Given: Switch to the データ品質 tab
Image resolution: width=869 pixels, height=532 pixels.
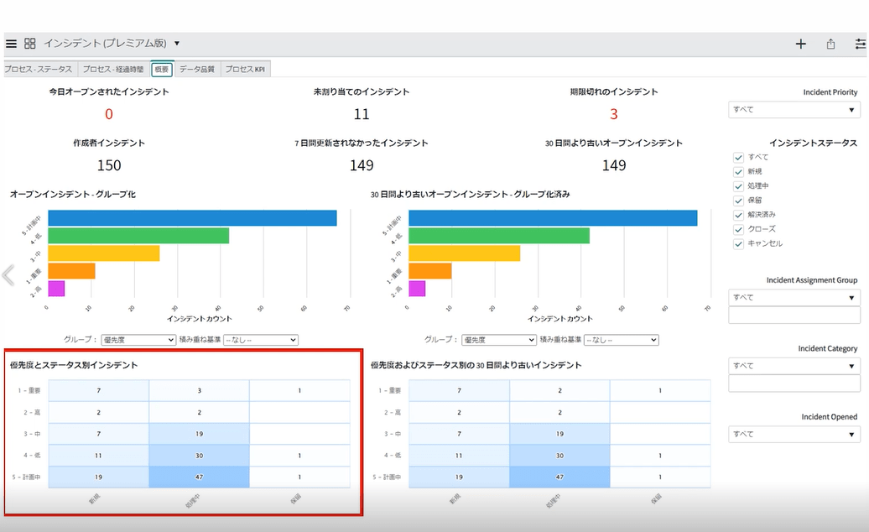Looking at the screenshot, I should tap(197, 70).
